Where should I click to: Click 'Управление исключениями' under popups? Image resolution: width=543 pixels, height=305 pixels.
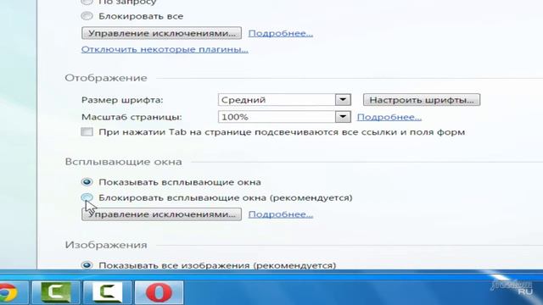162,214
